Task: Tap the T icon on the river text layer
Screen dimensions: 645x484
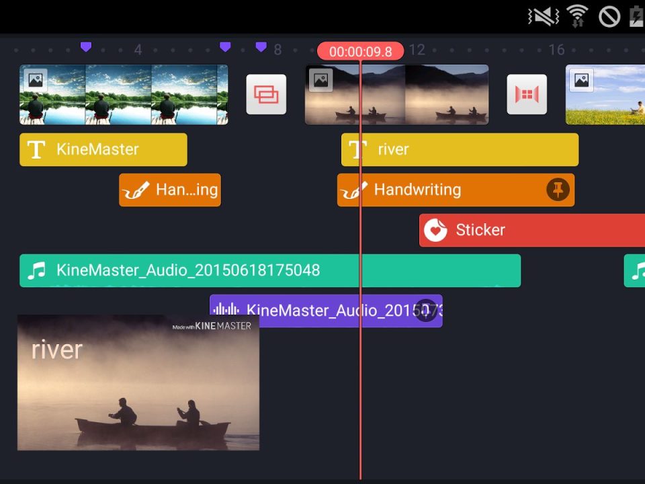Action: (357, 149)
